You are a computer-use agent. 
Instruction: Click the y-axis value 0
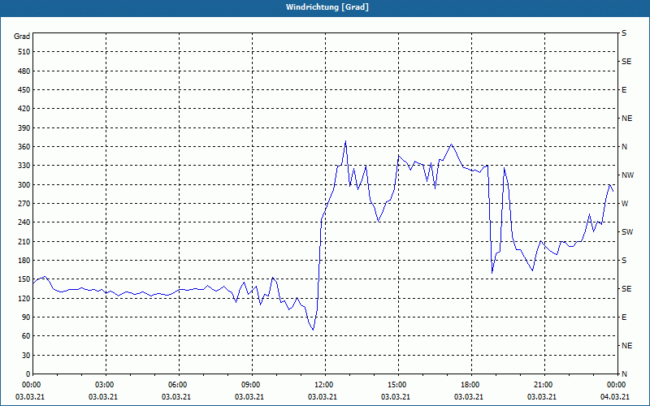coord(28,374)
